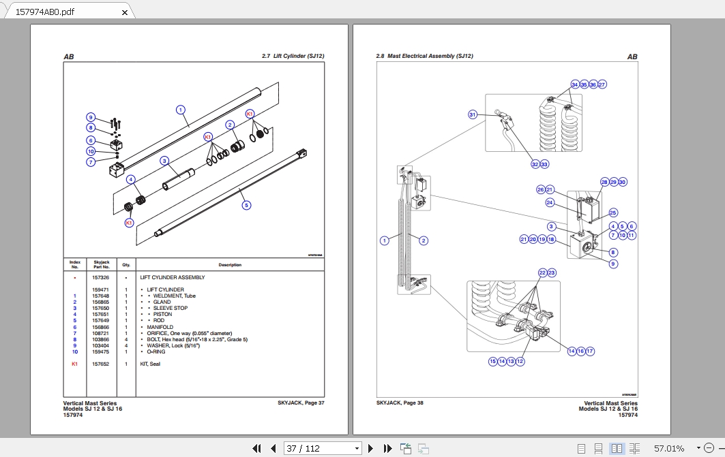The image size is (725, 457).
Task: Select dual continuous page layout
Action: [634, 448]
